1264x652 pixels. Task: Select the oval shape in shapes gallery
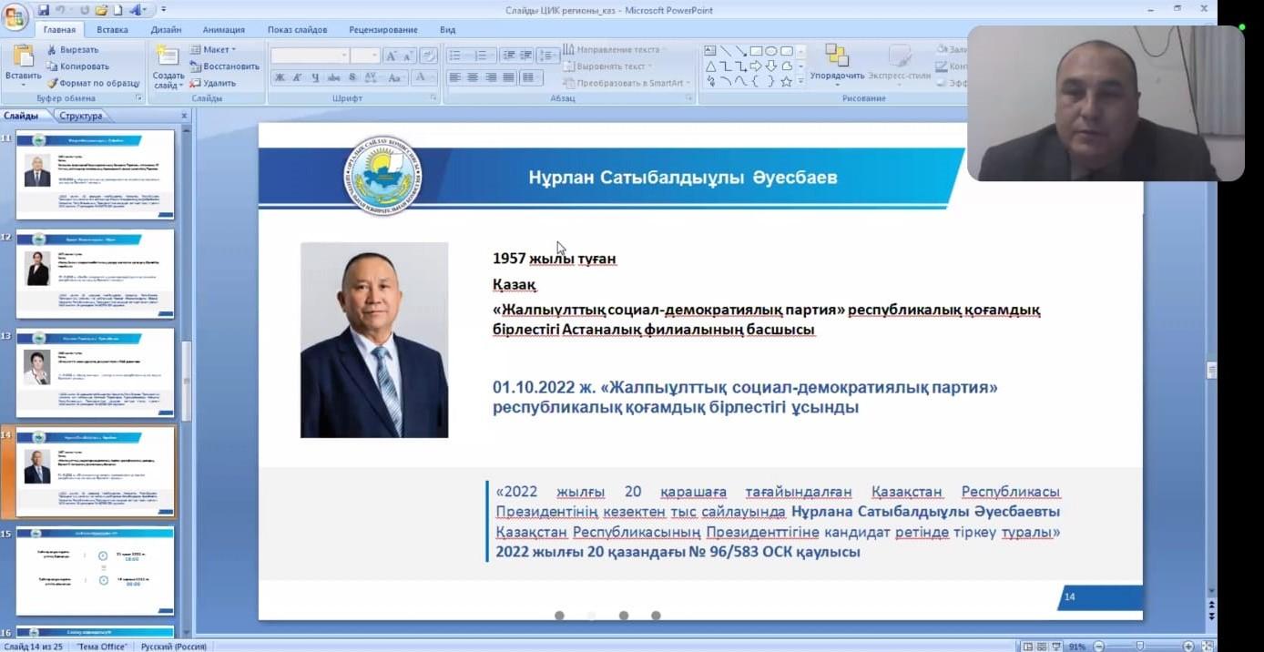coord(770,51)
